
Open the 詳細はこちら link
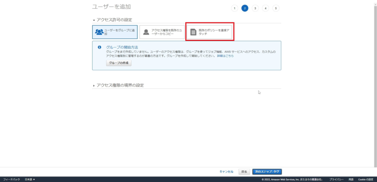point(225,56)
